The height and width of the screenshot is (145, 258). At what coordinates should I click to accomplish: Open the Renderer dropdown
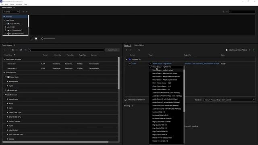[x=229, y=100]
